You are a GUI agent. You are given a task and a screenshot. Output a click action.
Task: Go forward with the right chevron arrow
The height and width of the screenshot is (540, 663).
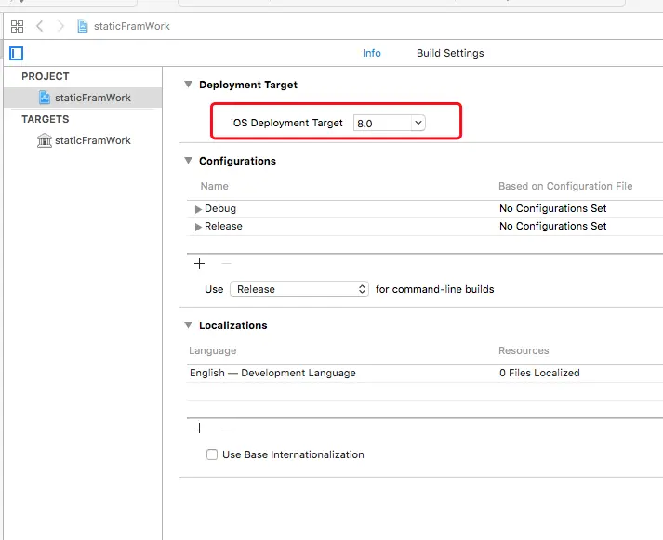click(60, 26)
